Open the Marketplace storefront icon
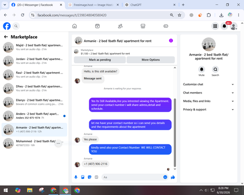 143,26
